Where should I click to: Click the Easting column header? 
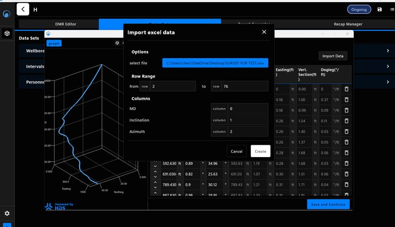point(284,72)
